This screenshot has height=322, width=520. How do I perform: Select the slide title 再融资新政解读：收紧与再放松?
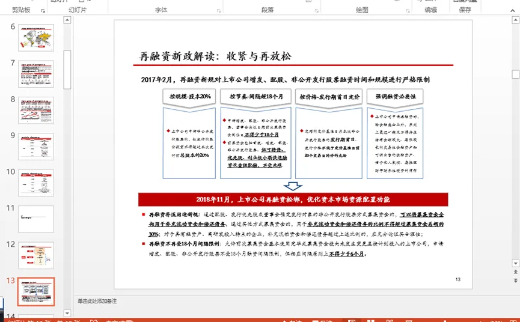[x=216, y=56]
